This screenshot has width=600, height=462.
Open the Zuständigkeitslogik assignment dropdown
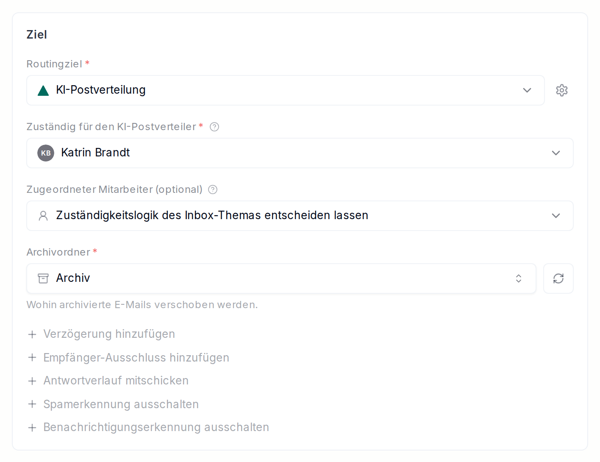[300, 216]
